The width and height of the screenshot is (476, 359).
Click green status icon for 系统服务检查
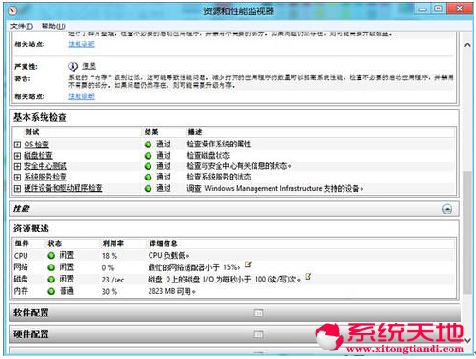tap(148, 178)
